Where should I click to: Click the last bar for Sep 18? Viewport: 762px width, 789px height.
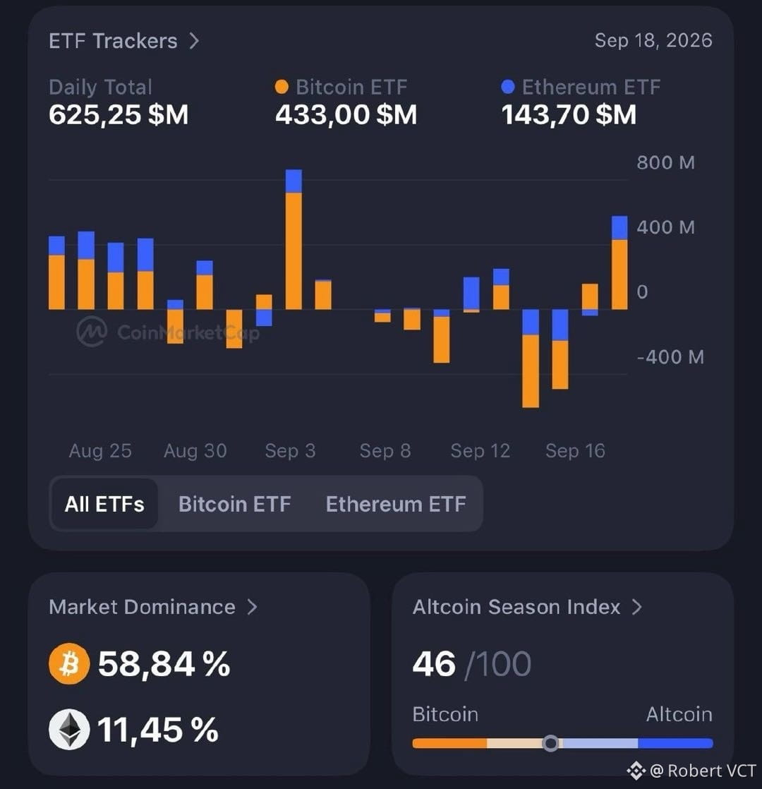619,263
